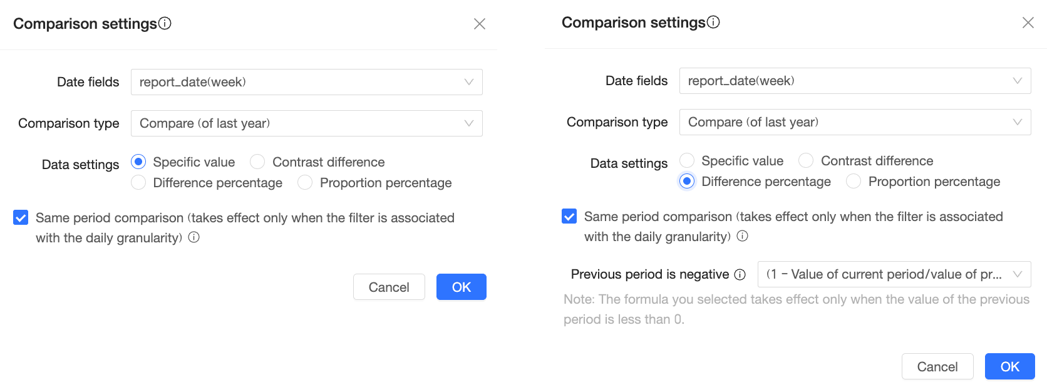Screen dimensions: 1047x392
Task: Expand Previous period is negative formula dropdown
Action: pos(894,274)
